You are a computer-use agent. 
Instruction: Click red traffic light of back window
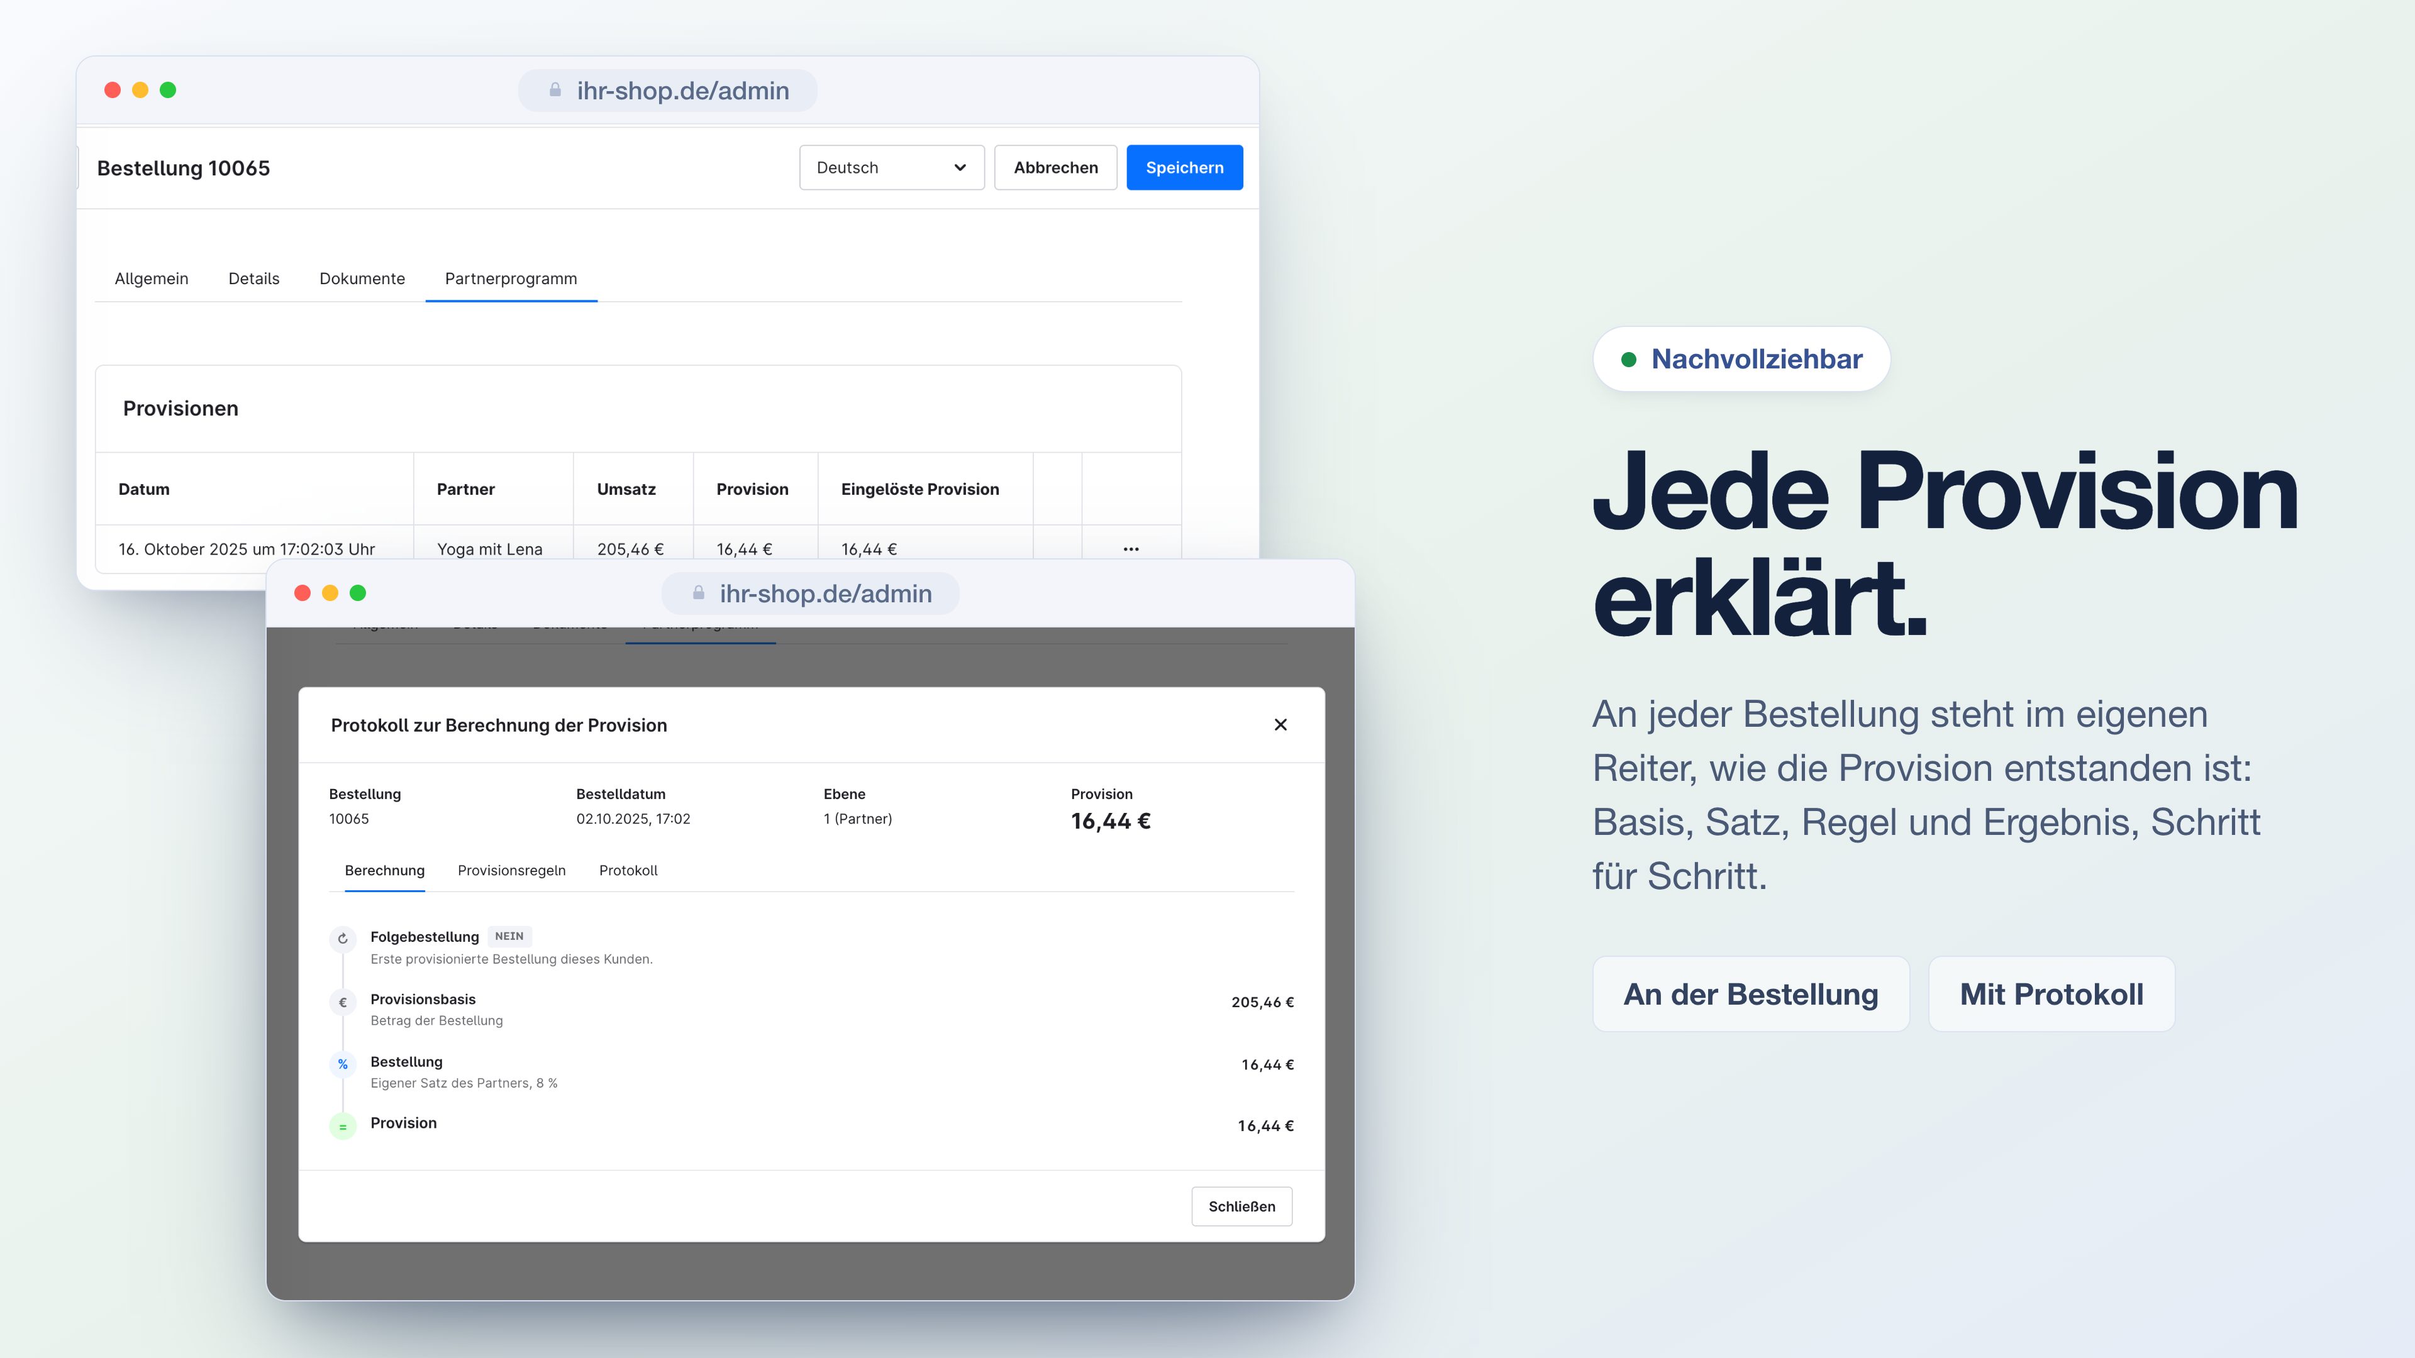pos(113,90)
